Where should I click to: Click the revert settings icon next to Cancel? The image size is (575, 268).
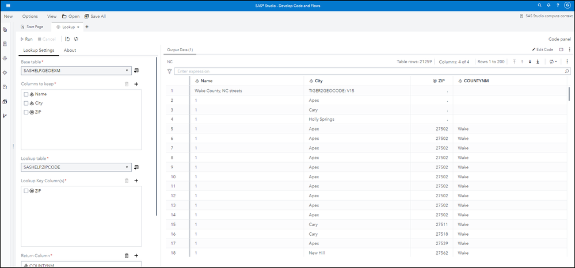click(x=67, y=39)
